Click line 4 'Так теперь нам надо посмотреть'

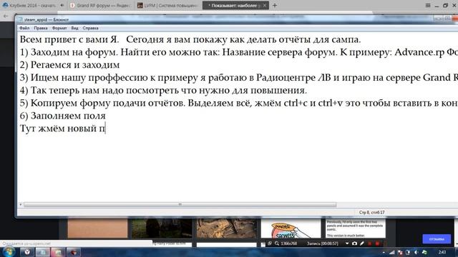[x=163, y=91]
